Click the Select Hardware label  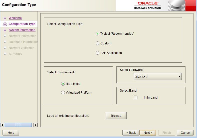tap(132, 70)
